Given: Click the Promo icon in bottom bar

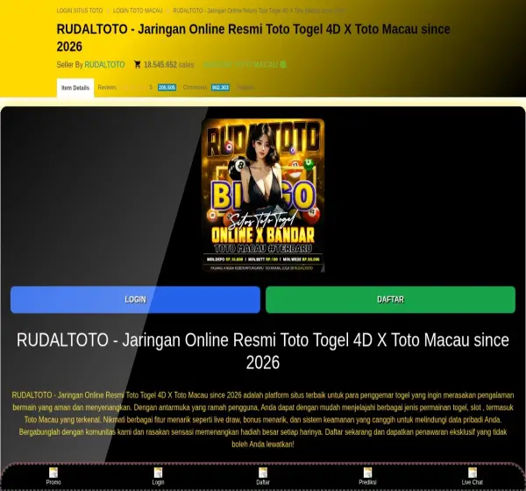Looking at the screenshot, I should tap(53, 473).
